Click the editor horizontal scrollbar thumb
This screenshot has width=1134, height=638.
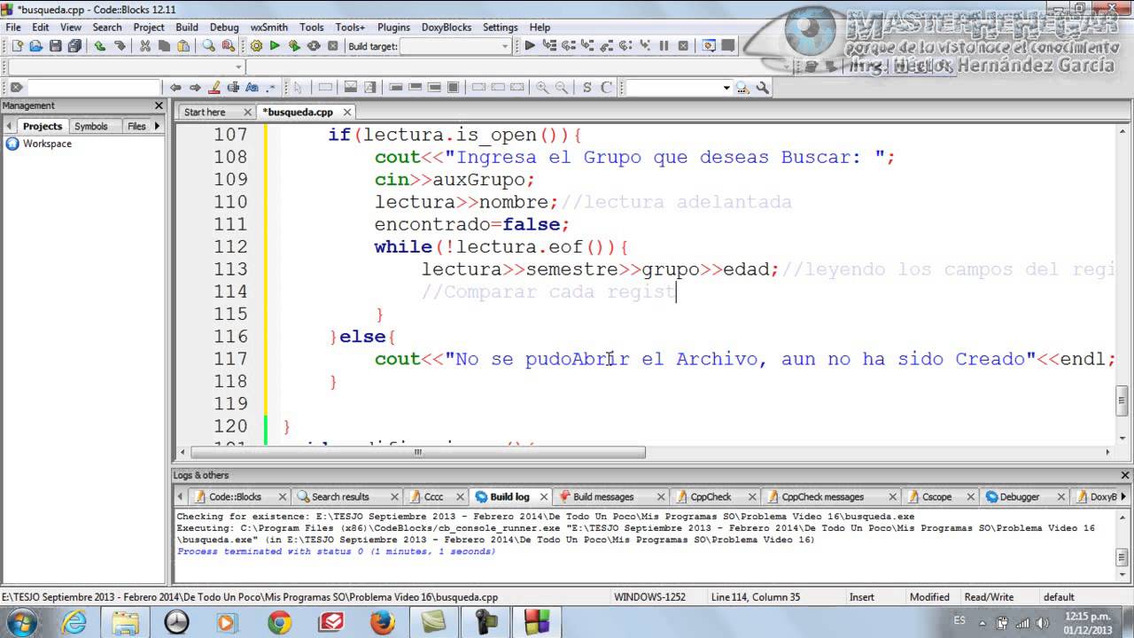click(417, 452)
